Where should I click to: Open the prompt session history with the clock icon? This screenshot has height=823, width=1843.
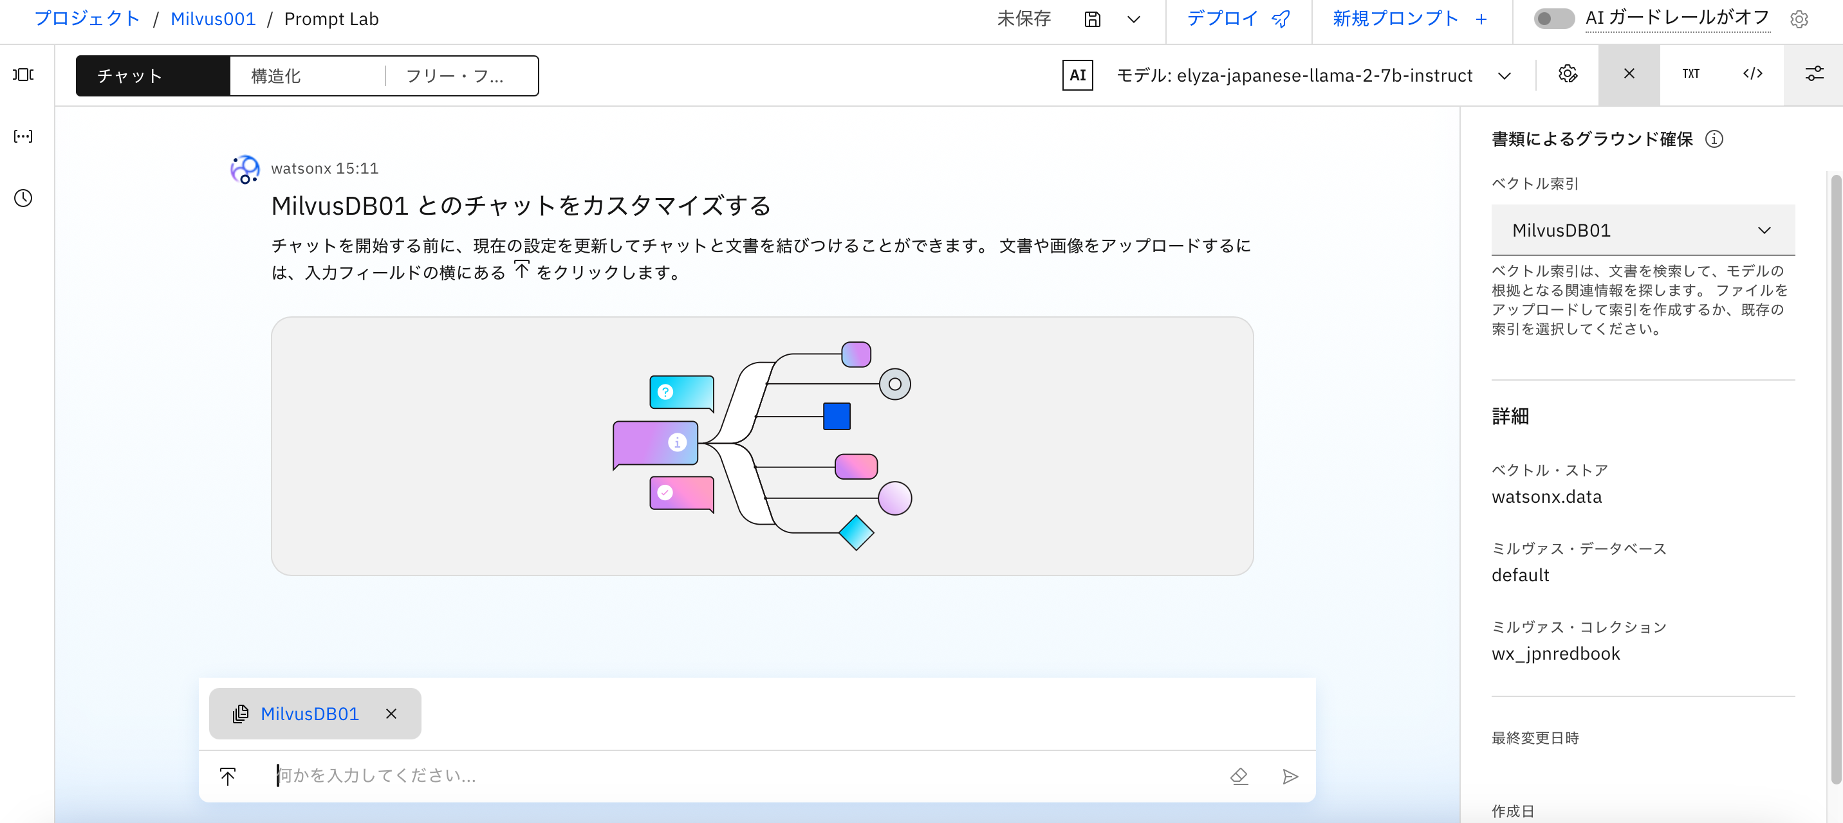[23, 198]
